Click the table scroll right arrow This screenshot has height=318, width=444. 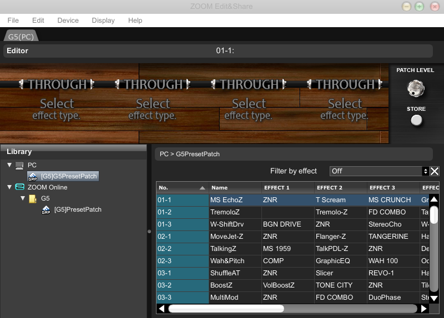coord(424,309)
